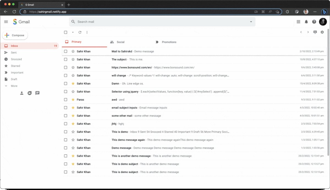Click the Gmail logo
Screen dimensions: 330x190
point(21,22)
